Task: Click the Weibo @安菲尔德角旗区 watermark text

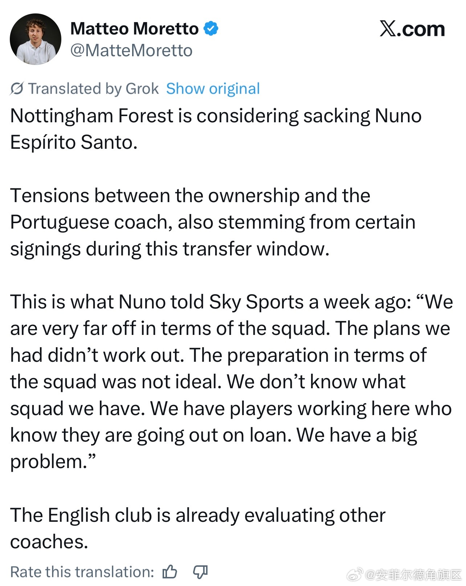Action: coord(413,575)
